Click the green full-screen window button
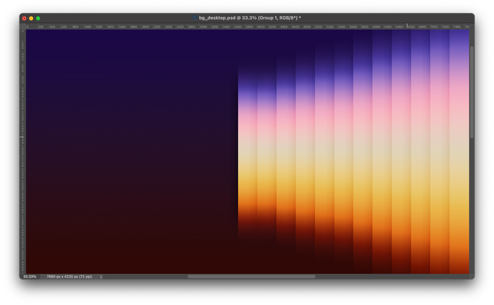Image resolution: width=494 pixels, height=305 pixels. (38, 19)
